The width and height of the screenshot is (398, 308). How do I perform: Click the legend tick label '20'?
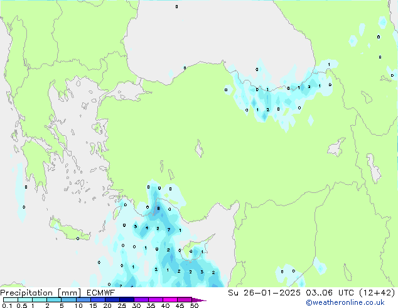click(107, 305)
